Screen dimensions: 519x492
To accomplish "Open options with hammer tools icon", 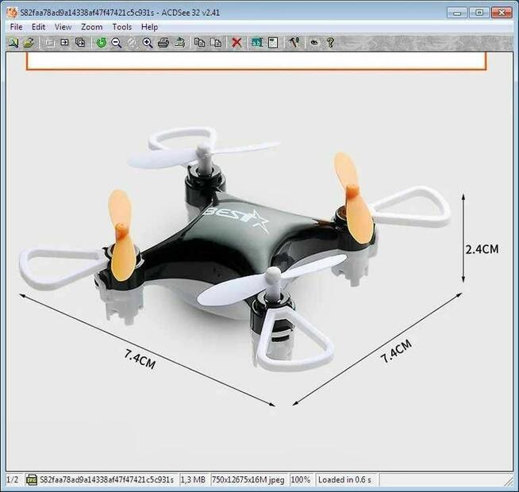I will tap(294, 43).
